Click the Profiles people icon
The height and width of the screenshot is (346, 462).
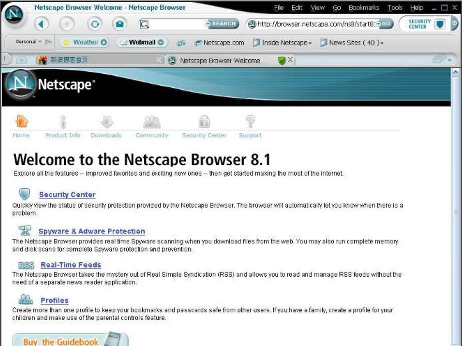click(25, 299)
